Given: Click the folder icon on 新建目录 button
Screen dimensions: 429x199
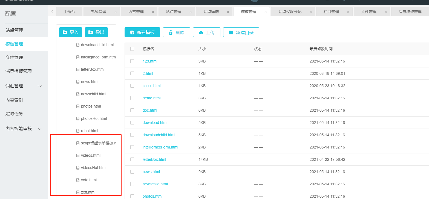Looking at the screenshot, I should coord(231,32).
